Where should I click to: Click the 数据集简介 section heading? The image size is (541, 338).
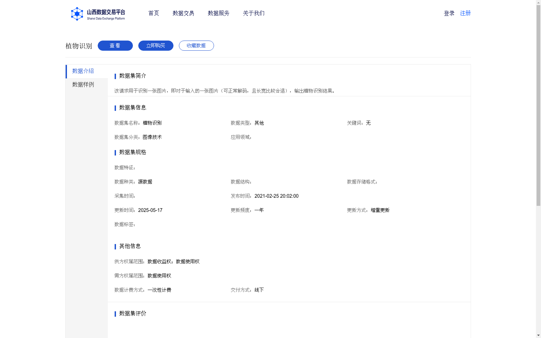point(133,76)
